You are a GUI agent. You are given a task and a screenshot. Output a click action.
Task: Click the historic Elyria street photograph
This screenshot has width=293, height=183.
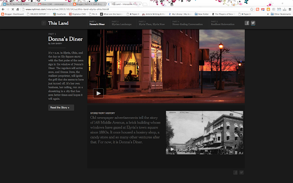(x=205, y=133)
